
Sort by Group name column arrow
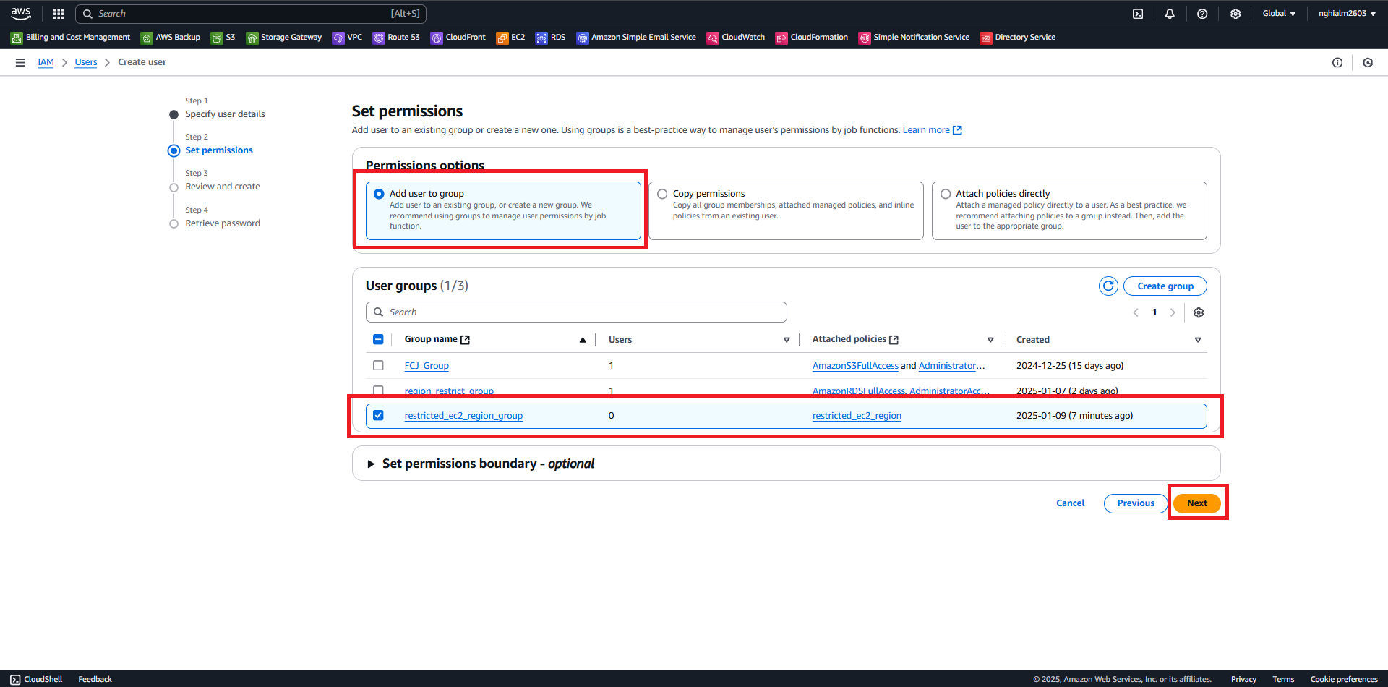pos(583,340)
